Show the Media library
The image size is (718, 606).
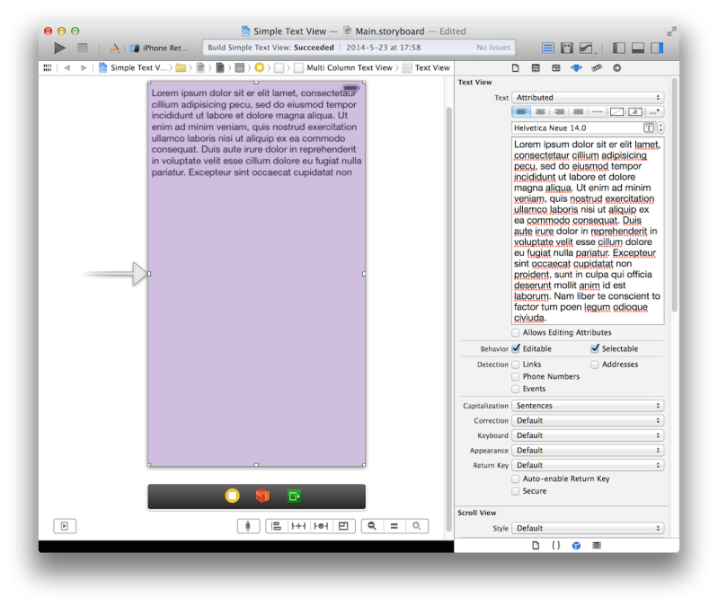pyautogui.click(x=597, y=546)
